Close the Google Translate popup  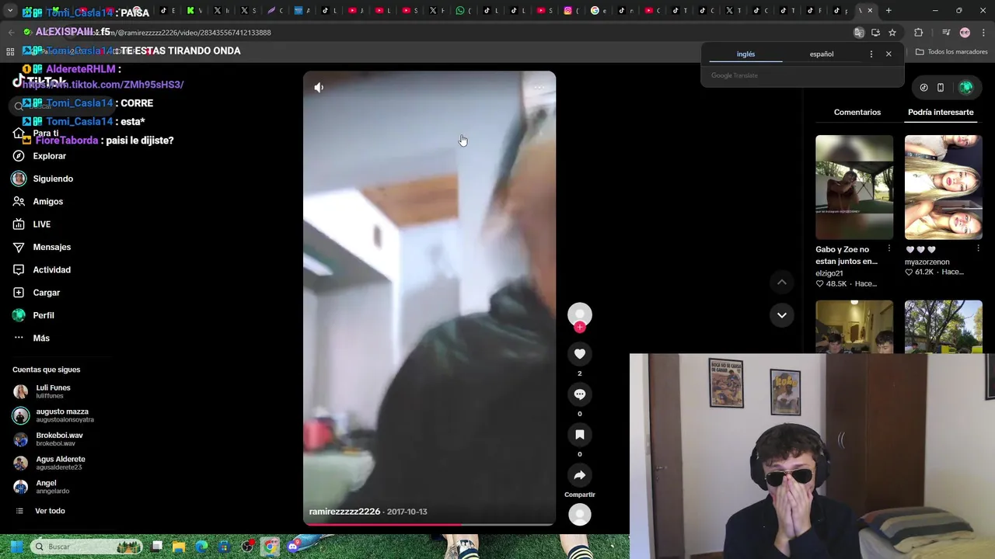889,54
